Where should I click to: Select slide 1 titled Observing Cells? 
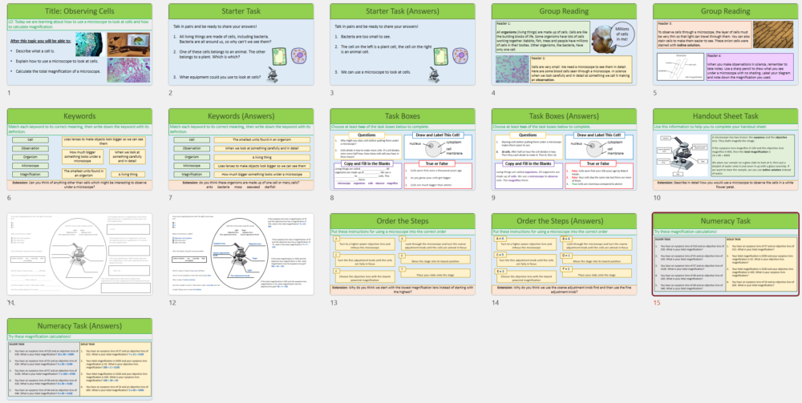pos(79,44)
